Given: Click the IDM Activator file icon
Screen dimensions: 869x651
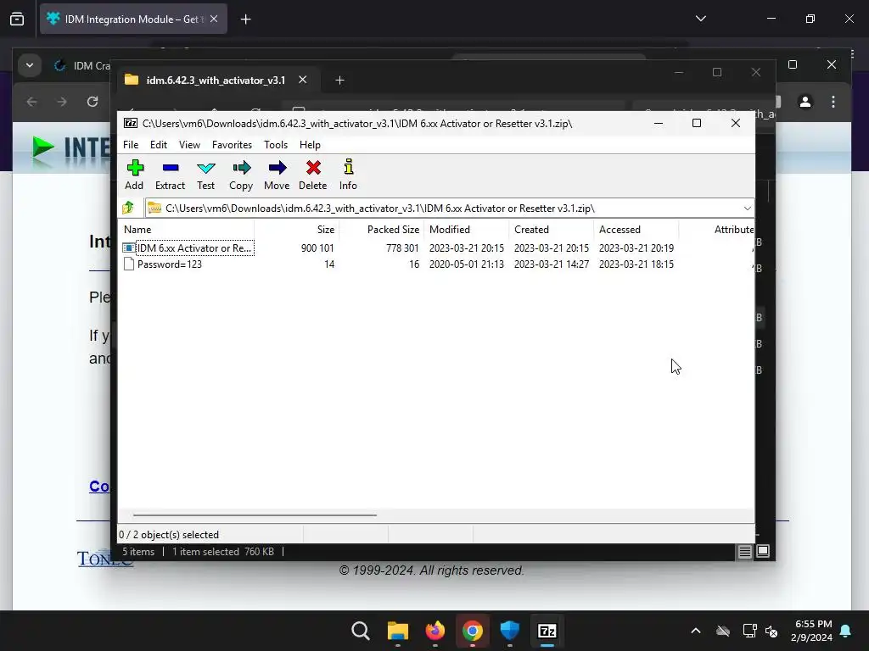Looking at the screenshot, I should [x=129, y=248].
